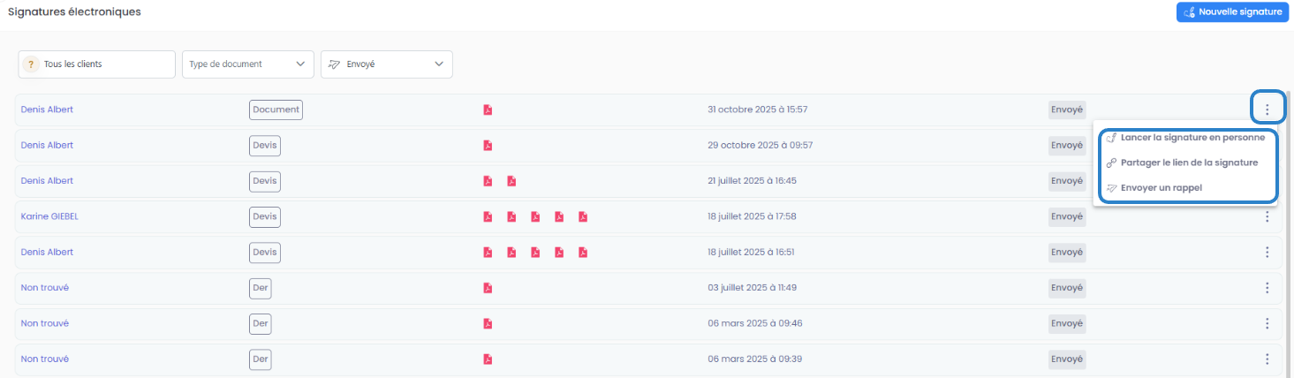Open the actions menu for the 31 octobre row
This screenshot has width=1294, height=378.
(x=1267, y=110)
